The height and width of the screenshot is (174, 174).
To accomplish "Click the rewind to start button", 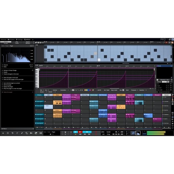I will click(x=80, y=134).
